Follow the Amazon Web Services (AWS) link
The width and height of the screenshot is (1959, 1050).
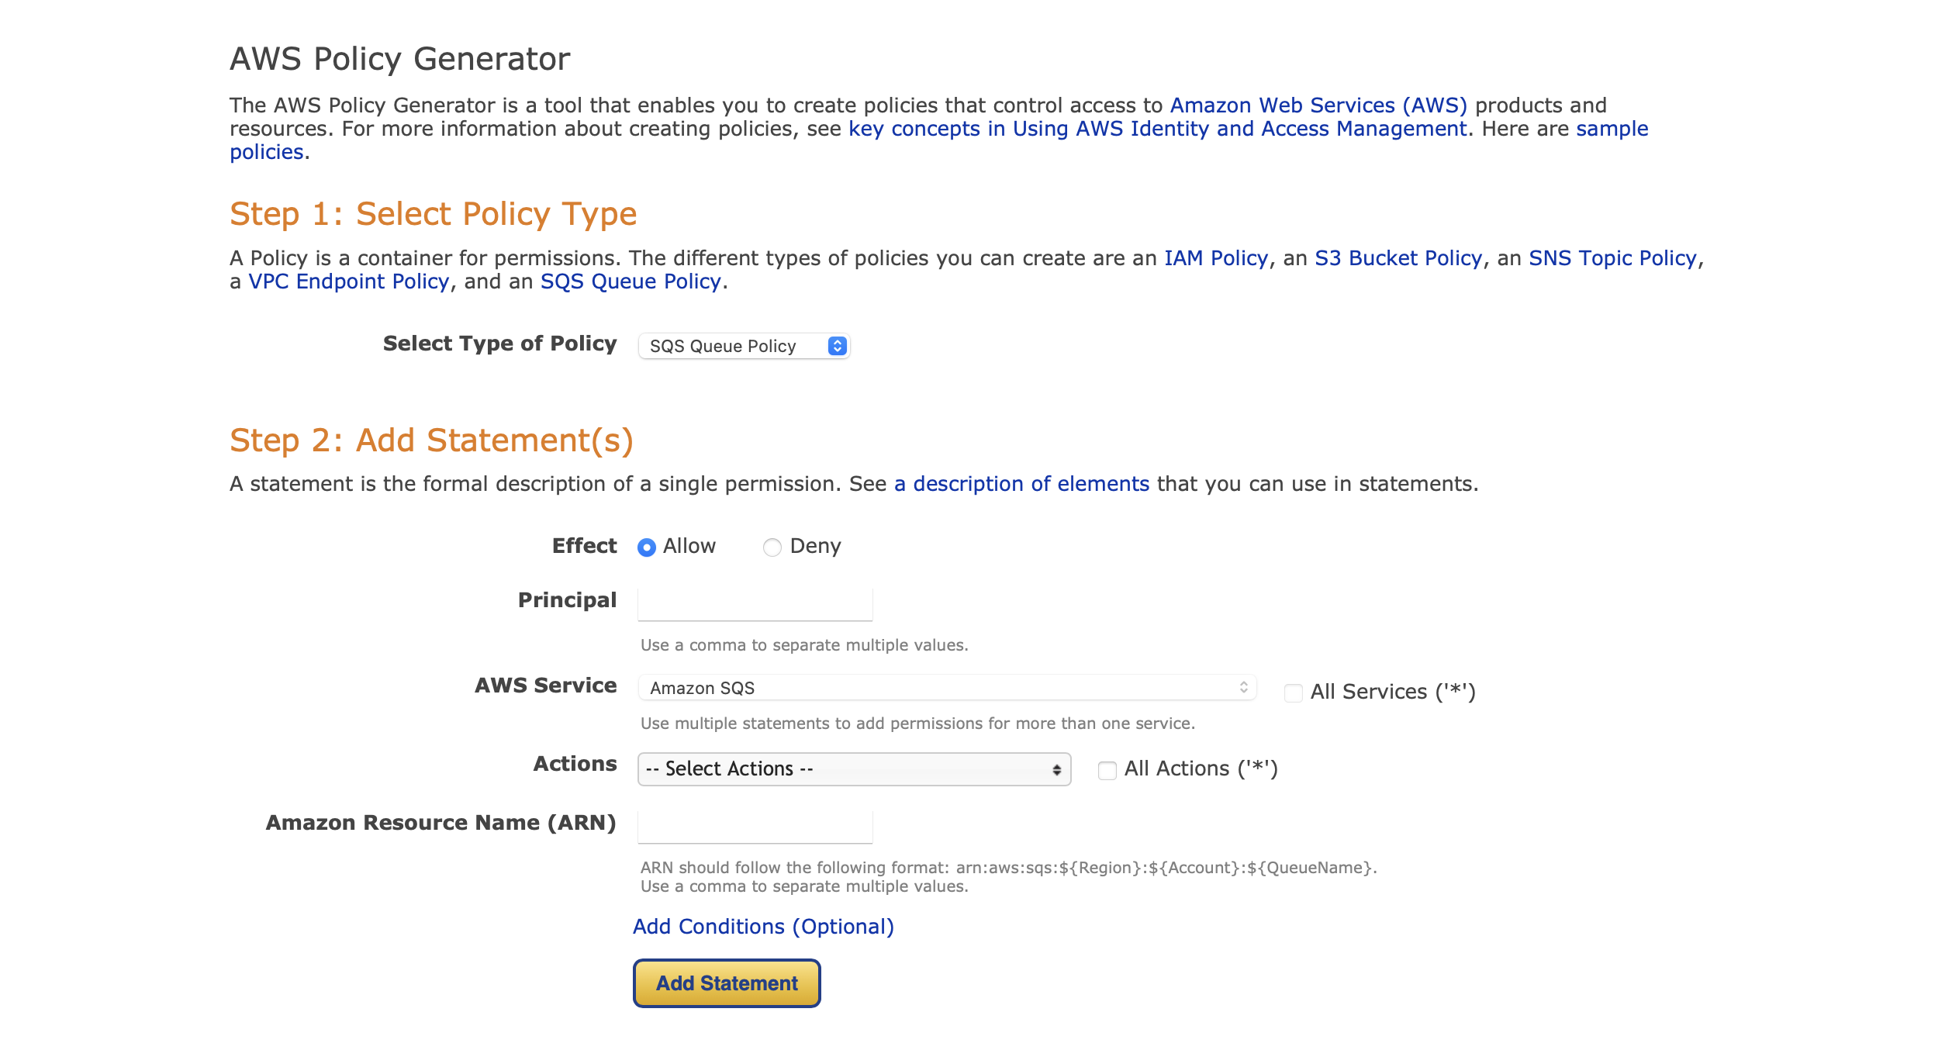(x=1318, y=105)
